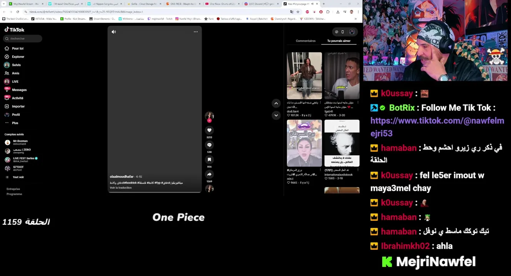Switch to One Piece Drums of Liberation tab

[x=222, y=4]
